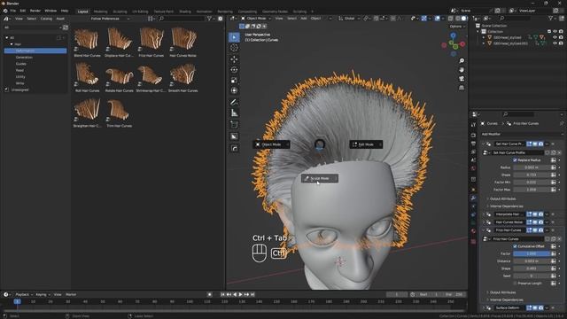Open the Catalog menu in asset browser
The height and width of the screenshot is (319, 567).
pos(46,19)
